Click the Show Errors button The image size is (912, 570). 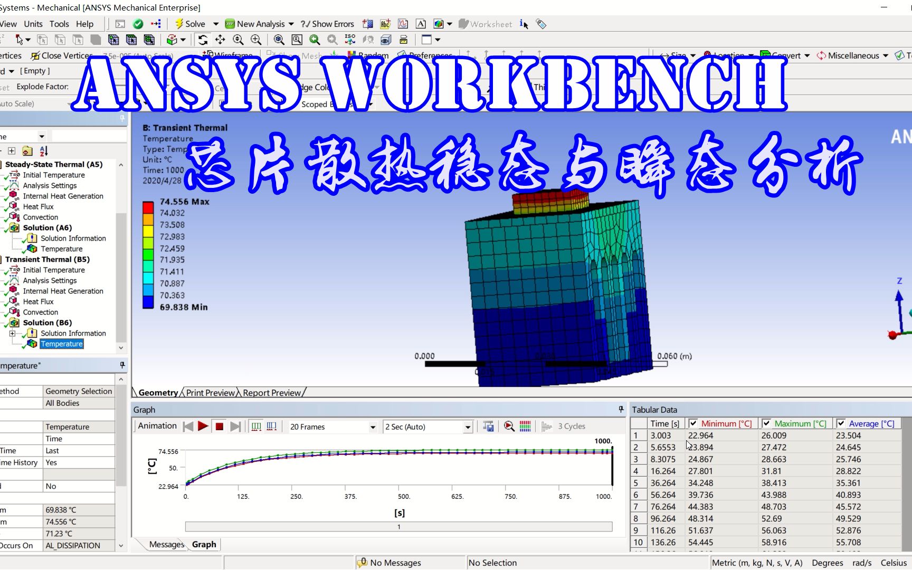(x=327, y=24)
